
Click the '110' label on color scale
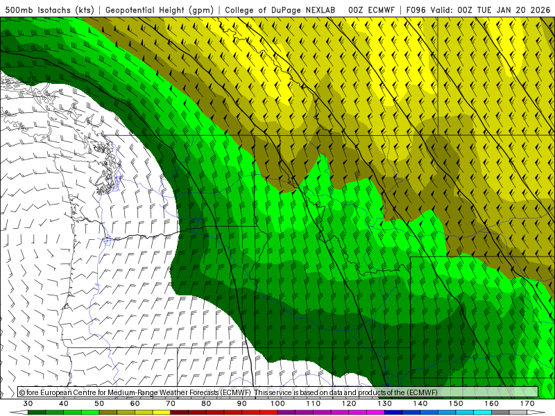point(314,404)
